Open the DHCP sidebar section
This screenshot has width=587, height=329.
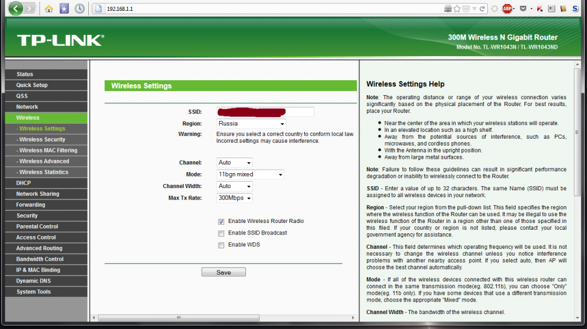46,183
